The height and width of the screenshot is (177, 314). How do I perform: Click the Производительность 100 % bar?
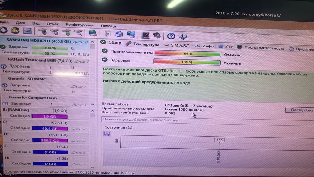pyautogui.click(x=187, y=54)
